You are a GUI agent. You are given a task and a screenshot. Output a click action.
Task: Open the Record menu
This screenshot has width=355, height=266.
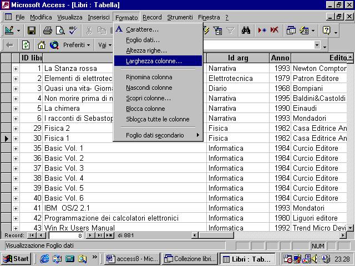click(152, 17)
